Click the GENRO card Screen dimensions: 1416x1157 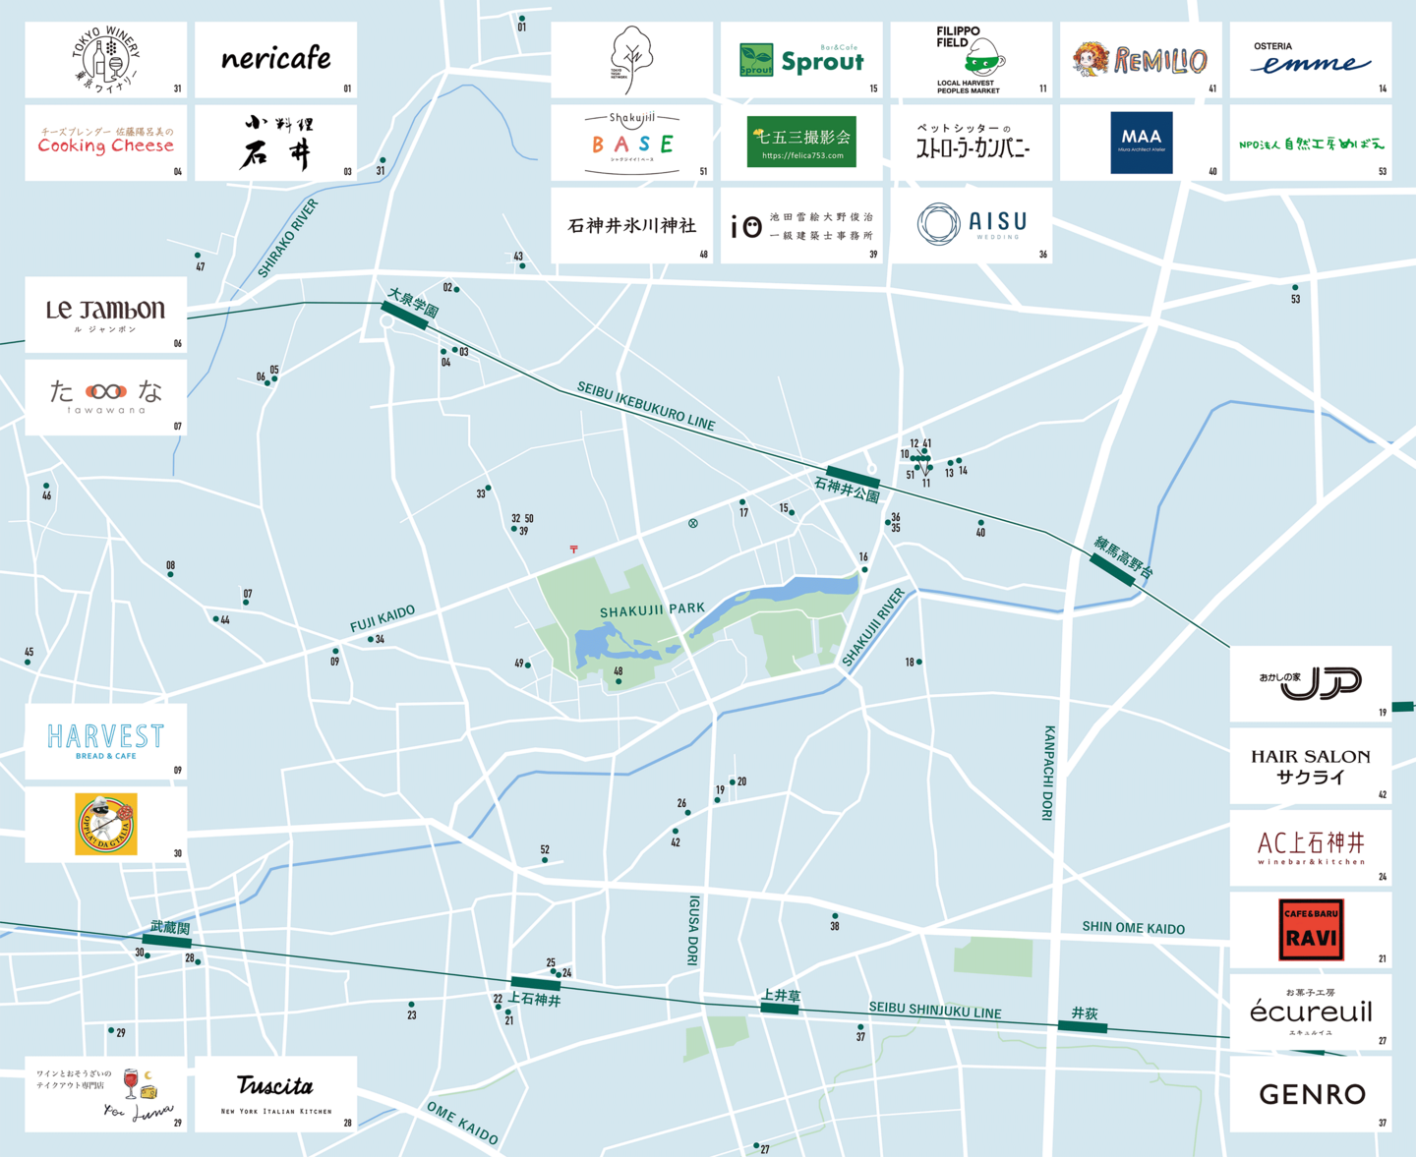1311,1094
